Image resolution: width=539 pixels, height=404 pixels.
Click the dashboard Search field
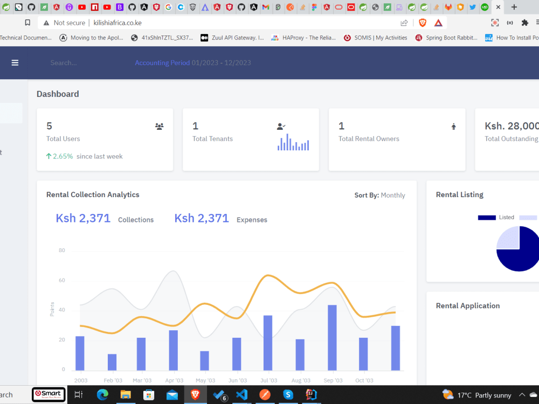[64, 63]
